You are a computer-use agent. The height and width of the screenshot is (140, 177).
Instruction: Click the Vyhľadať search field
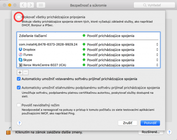tap(154, 5)
